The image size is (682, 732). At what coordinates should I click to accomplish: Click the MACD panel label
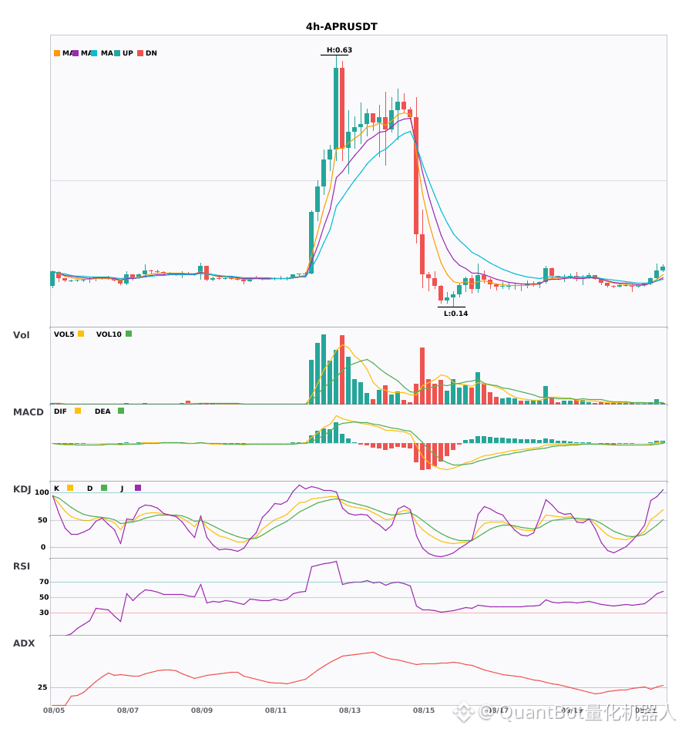[x=28, y=412]
